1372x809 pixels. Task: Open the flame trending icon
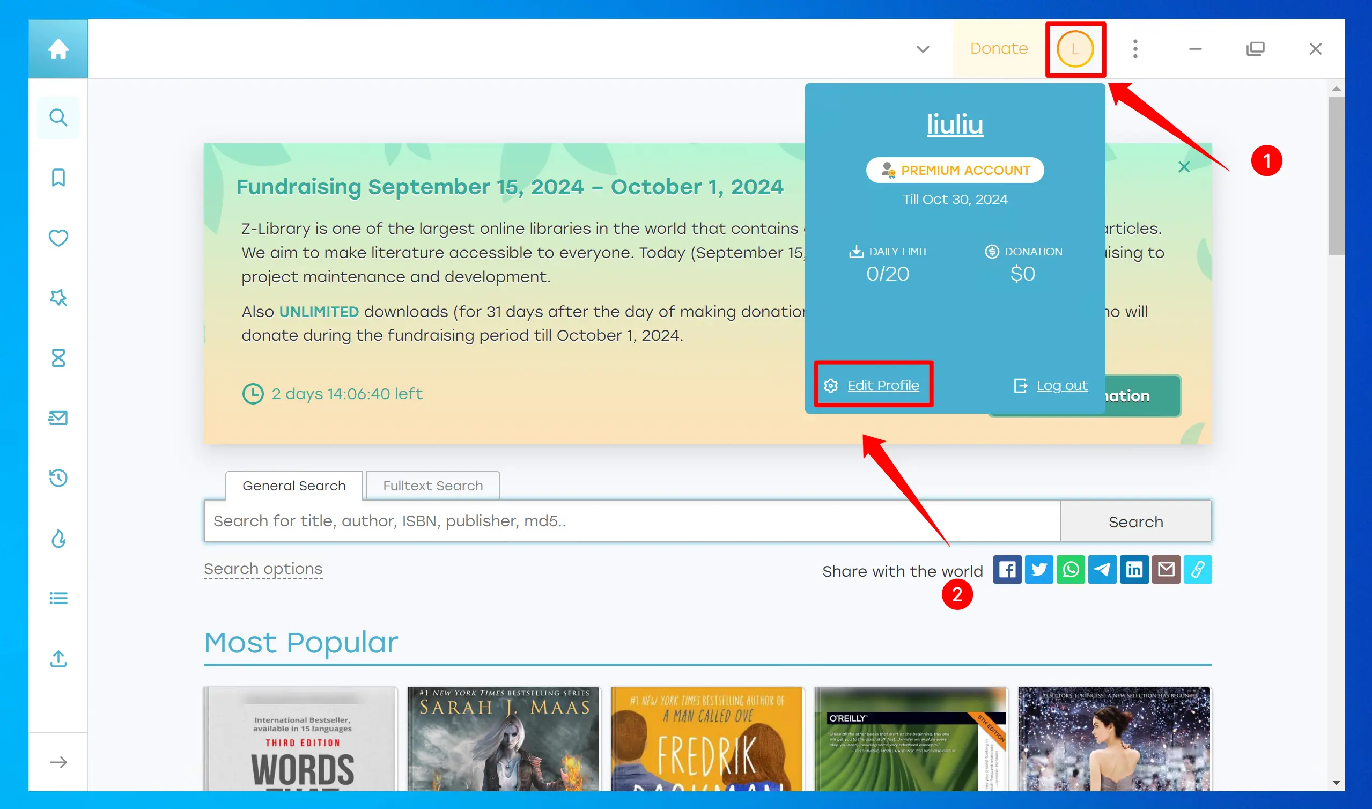[x=58, y=539]
